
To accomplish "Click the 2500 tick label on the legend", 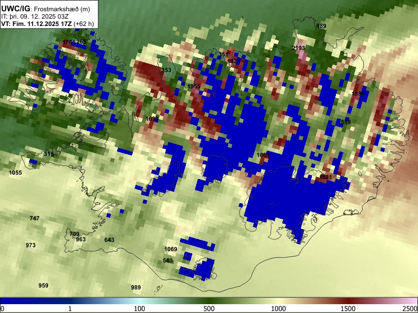I will pyautogui.click(x=411, y=309).
